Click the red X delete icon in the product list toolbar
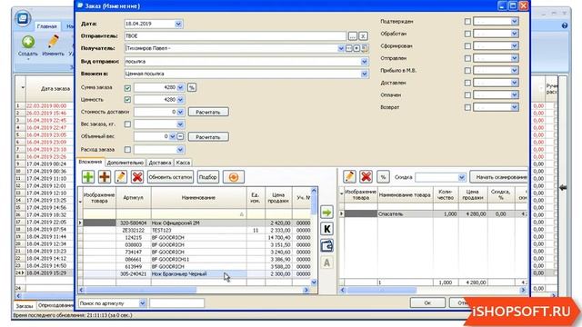Viewport: 582px width, 327px height. click(x=137, y=177)
